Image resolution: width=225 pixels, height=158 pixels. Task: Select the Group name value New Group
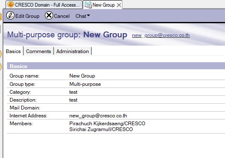pyautogui.click(x=82, y=76)
